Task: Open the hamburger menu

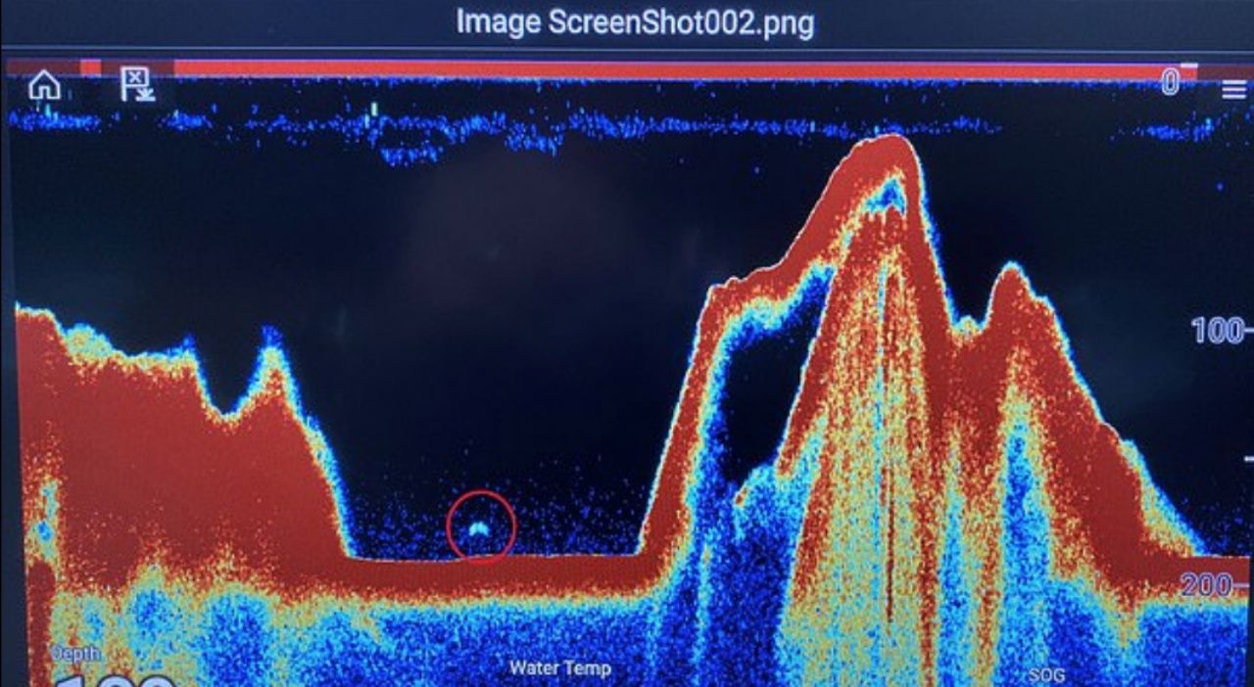Action: tap(1233, 90)
